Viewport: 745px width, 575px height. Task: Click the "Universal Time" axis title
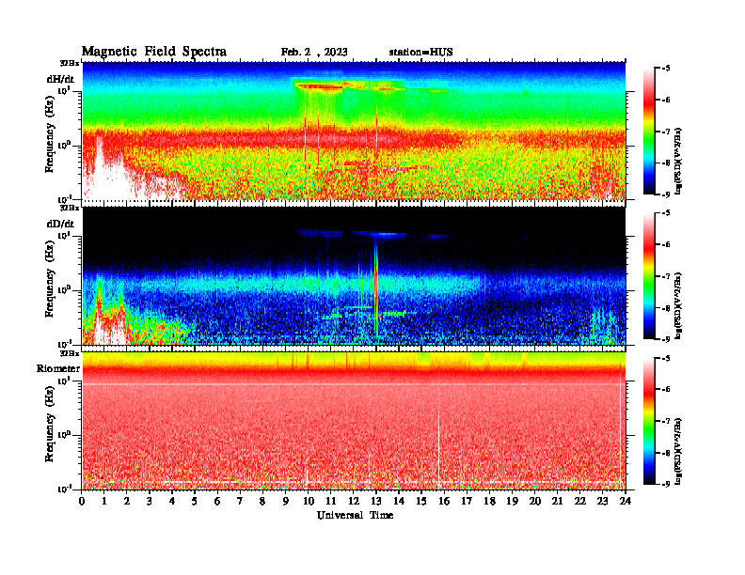(355, 515)
